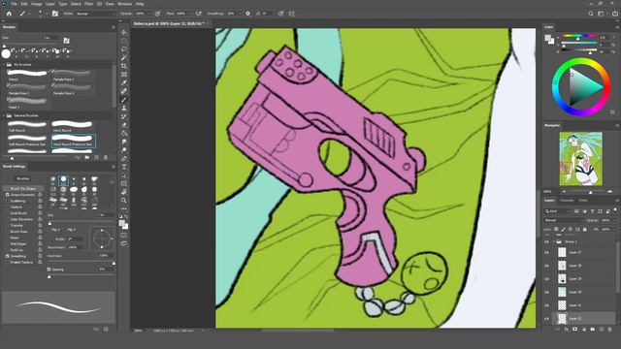Select the Paint Bucket tool
The height and width of the screenshot is (349, 621).
point(124,134)
